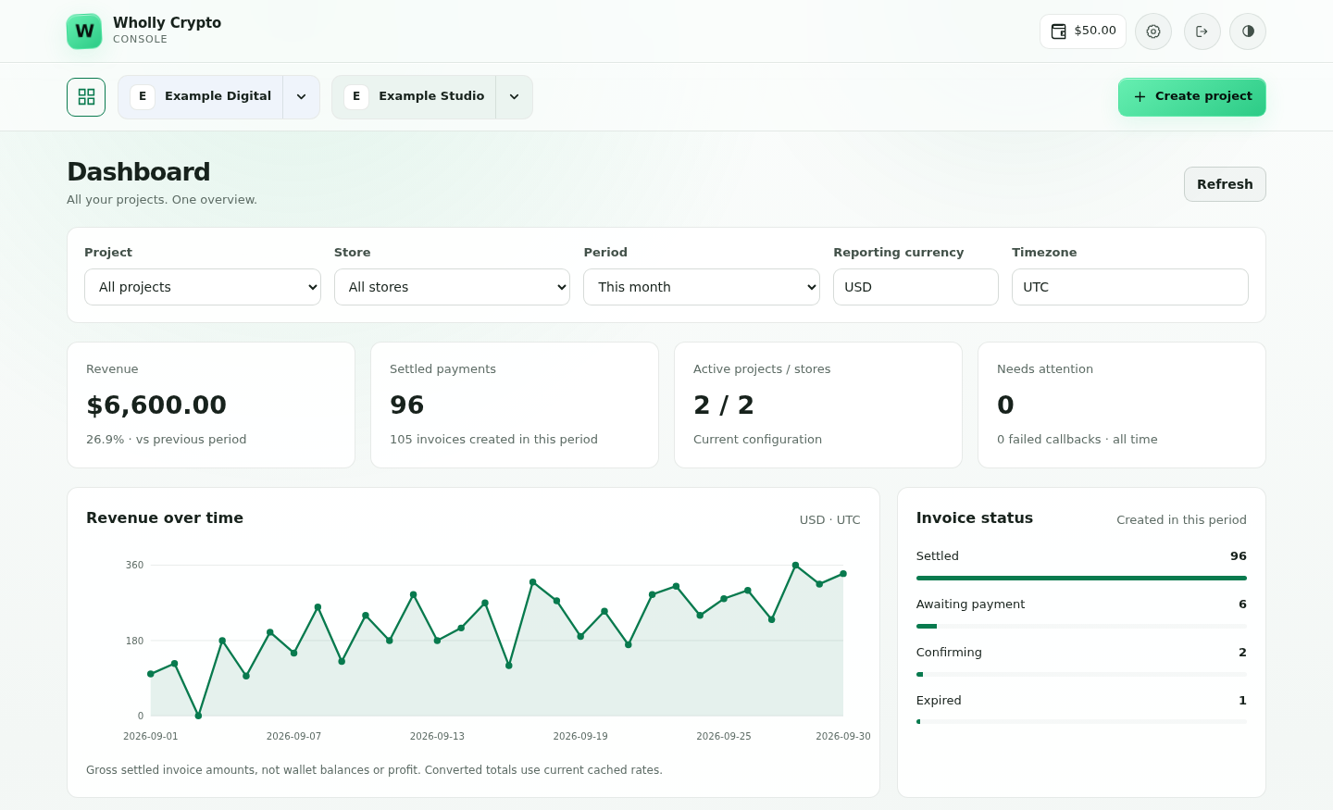Screen dimensions: 1333x810
Task: Toggle the dark/light theme icon
Action: click(1248, 31)
